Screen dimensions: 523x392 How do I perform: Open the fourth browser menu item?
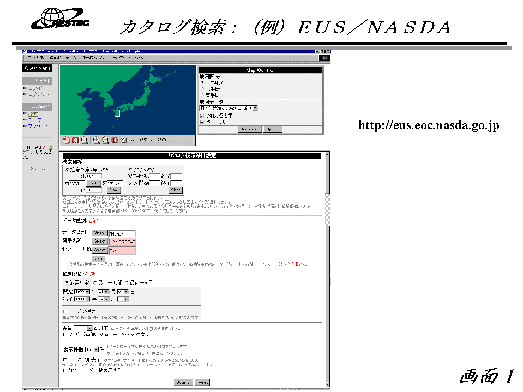(x=93, y=58)
